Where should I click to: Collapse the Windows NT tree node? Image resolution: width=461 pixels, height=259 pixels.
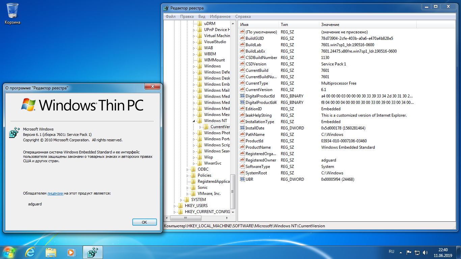click(x=194, y=121)
